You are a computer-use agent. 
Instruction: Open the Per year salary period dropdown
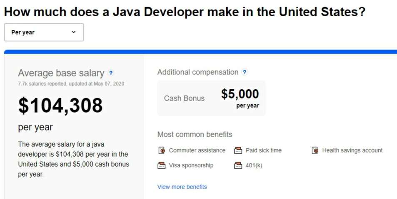tap(44, 32)
